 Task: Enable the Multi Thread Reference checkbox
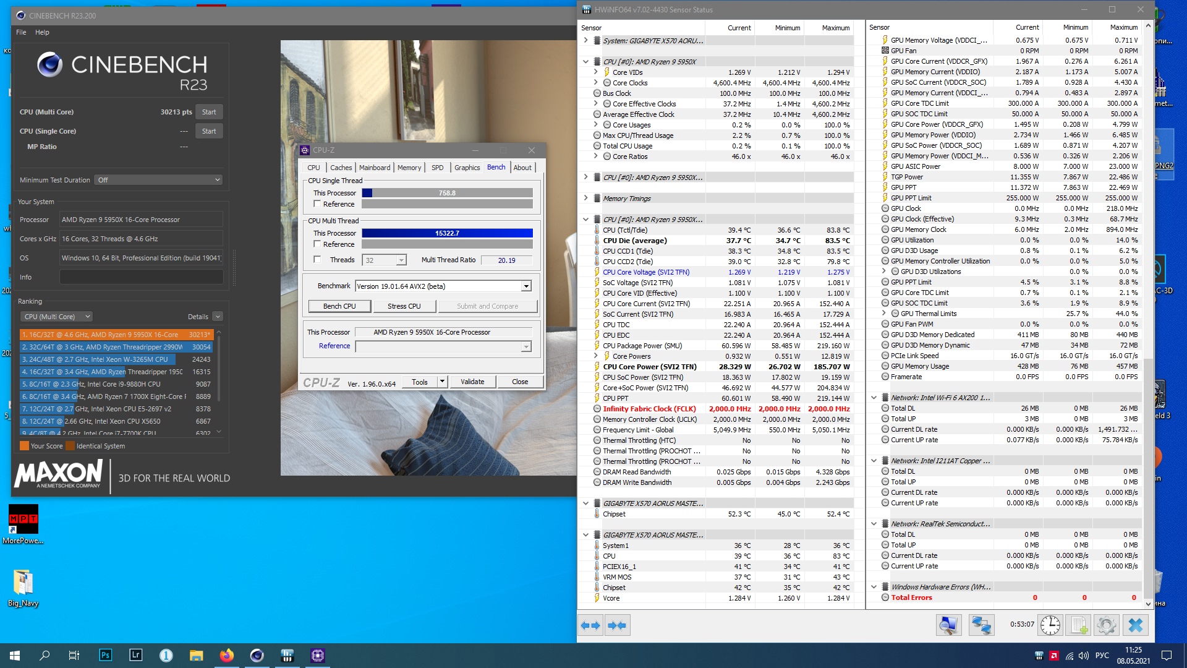click(317, 244)
